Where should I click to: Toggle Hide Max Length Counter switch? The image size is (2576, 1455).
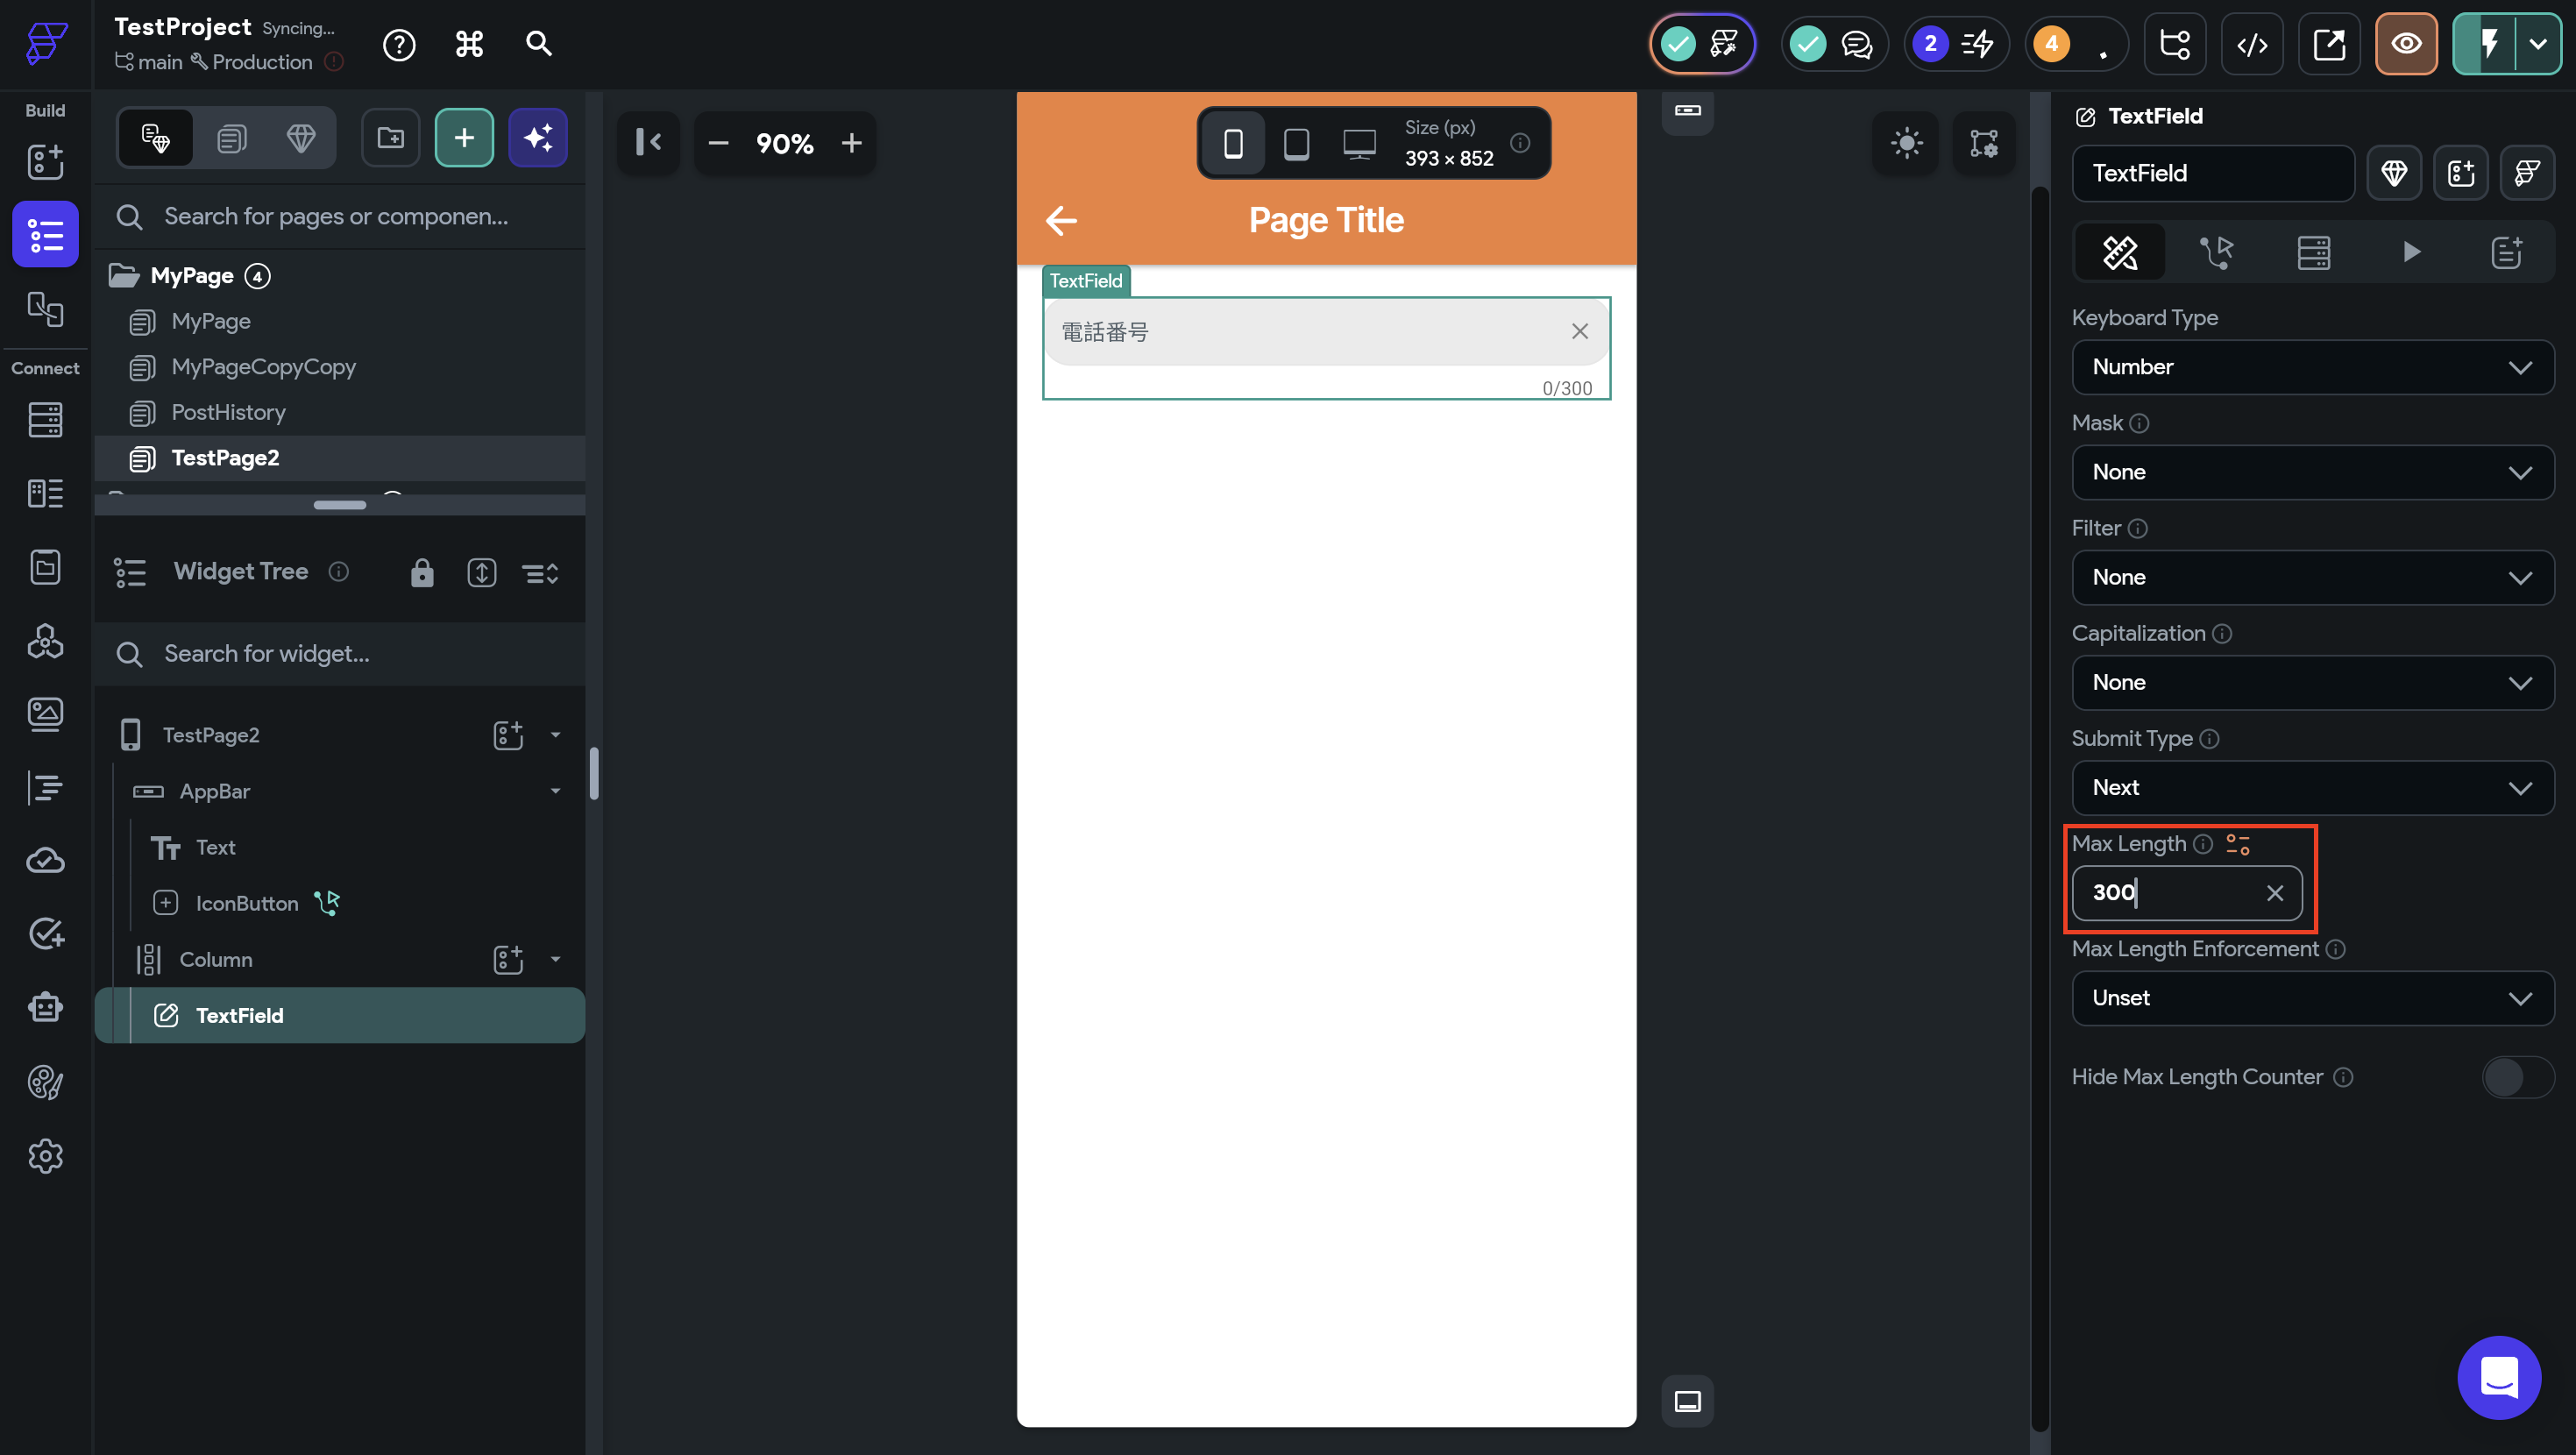(x=2517, y=1077)
